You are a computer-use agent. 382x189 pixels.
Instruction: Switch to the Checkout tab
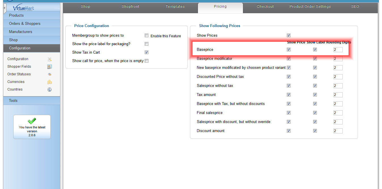265,6
